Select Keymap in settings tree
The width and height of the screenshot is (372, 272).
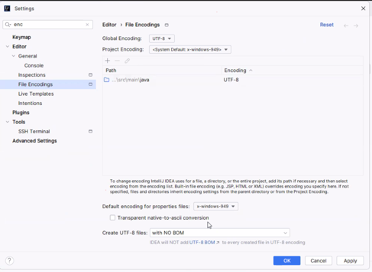pos(22,37)
